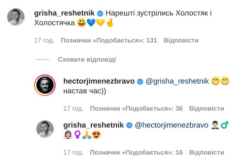Click the @grisha_reshetnik mention
The height and width of the screenshot is (165, 250).
pos(177,81)
